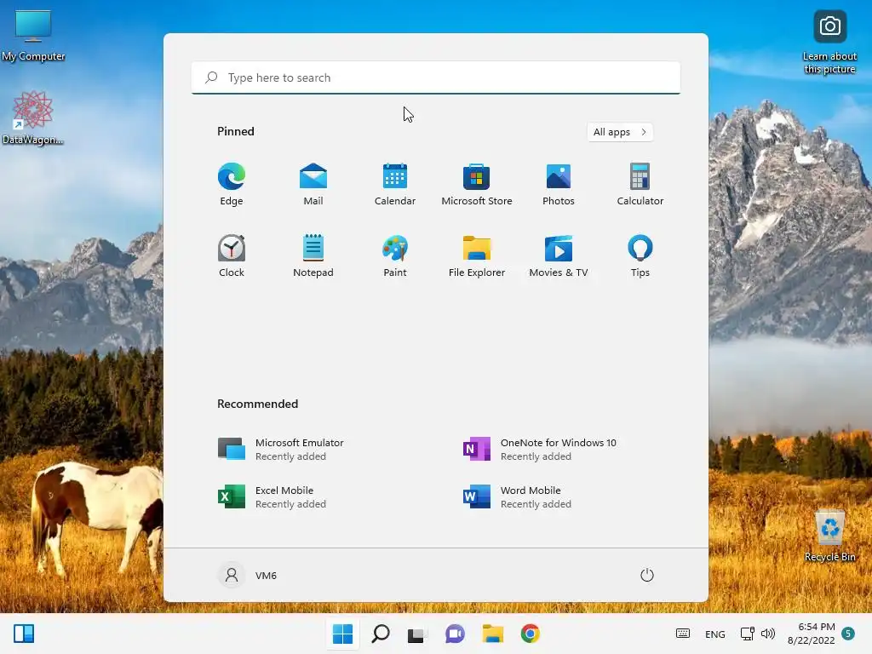
Task: Select the DataWagon desktop shortcut
Action: point(33,118)
